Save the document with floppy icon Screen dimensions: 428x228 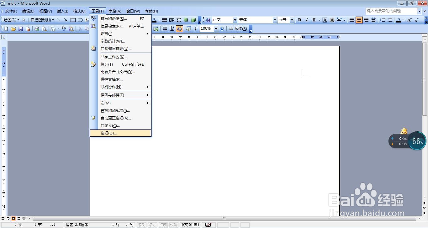click(x=21, y=29)
